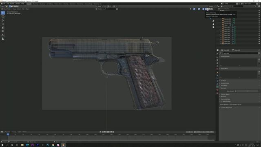Select the Select Box tool
The height and width of the screenshot is (147, 261).
[x=3, y=13]
